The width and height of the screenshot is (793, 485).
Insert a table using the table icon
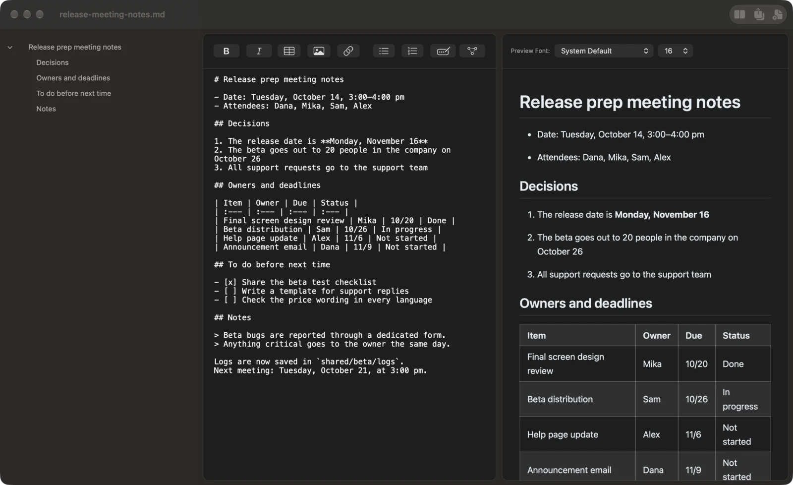pyautogui.click(x=289, y=51)
